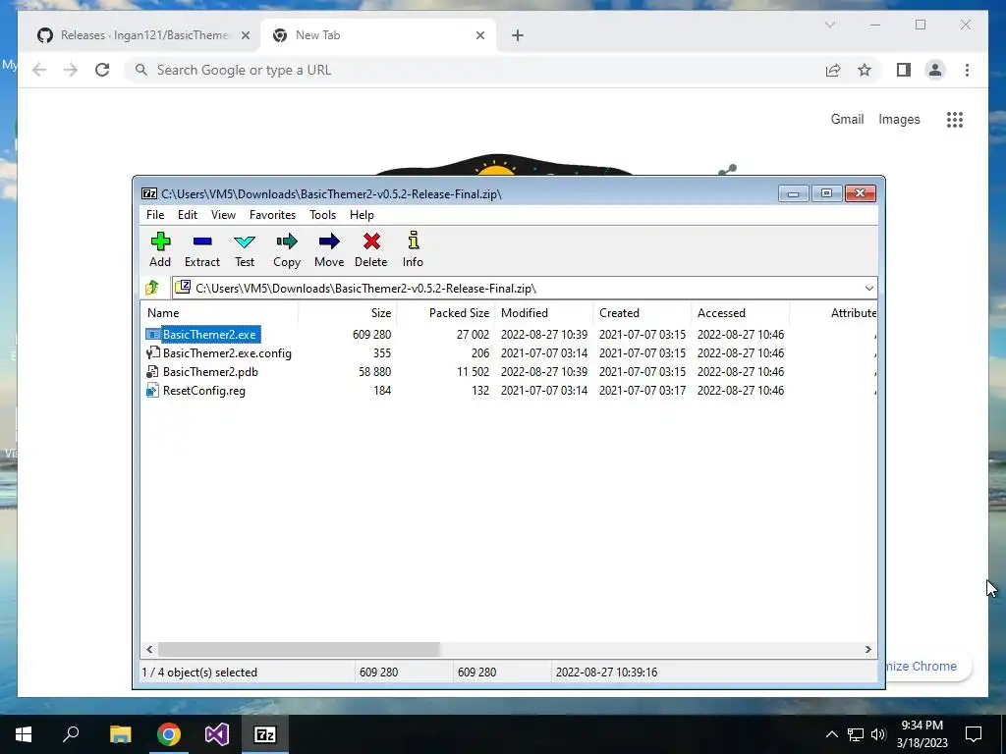Image resolution: width=1006 pixels, height=754 pixels.
Task: Sort by Packed Size column header
Action: 446,313
